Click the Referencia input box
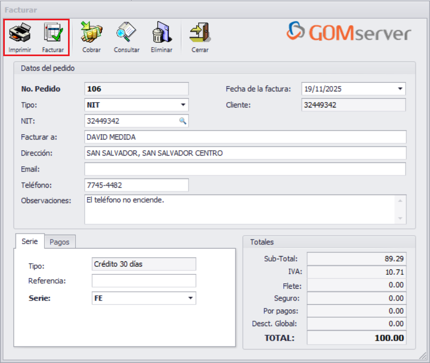 coord(144,281)
